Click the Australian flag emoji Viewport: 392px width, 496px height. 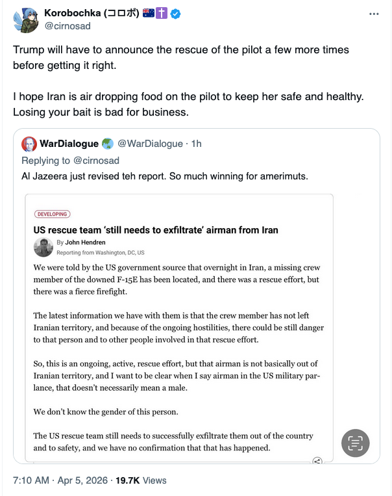148,14
